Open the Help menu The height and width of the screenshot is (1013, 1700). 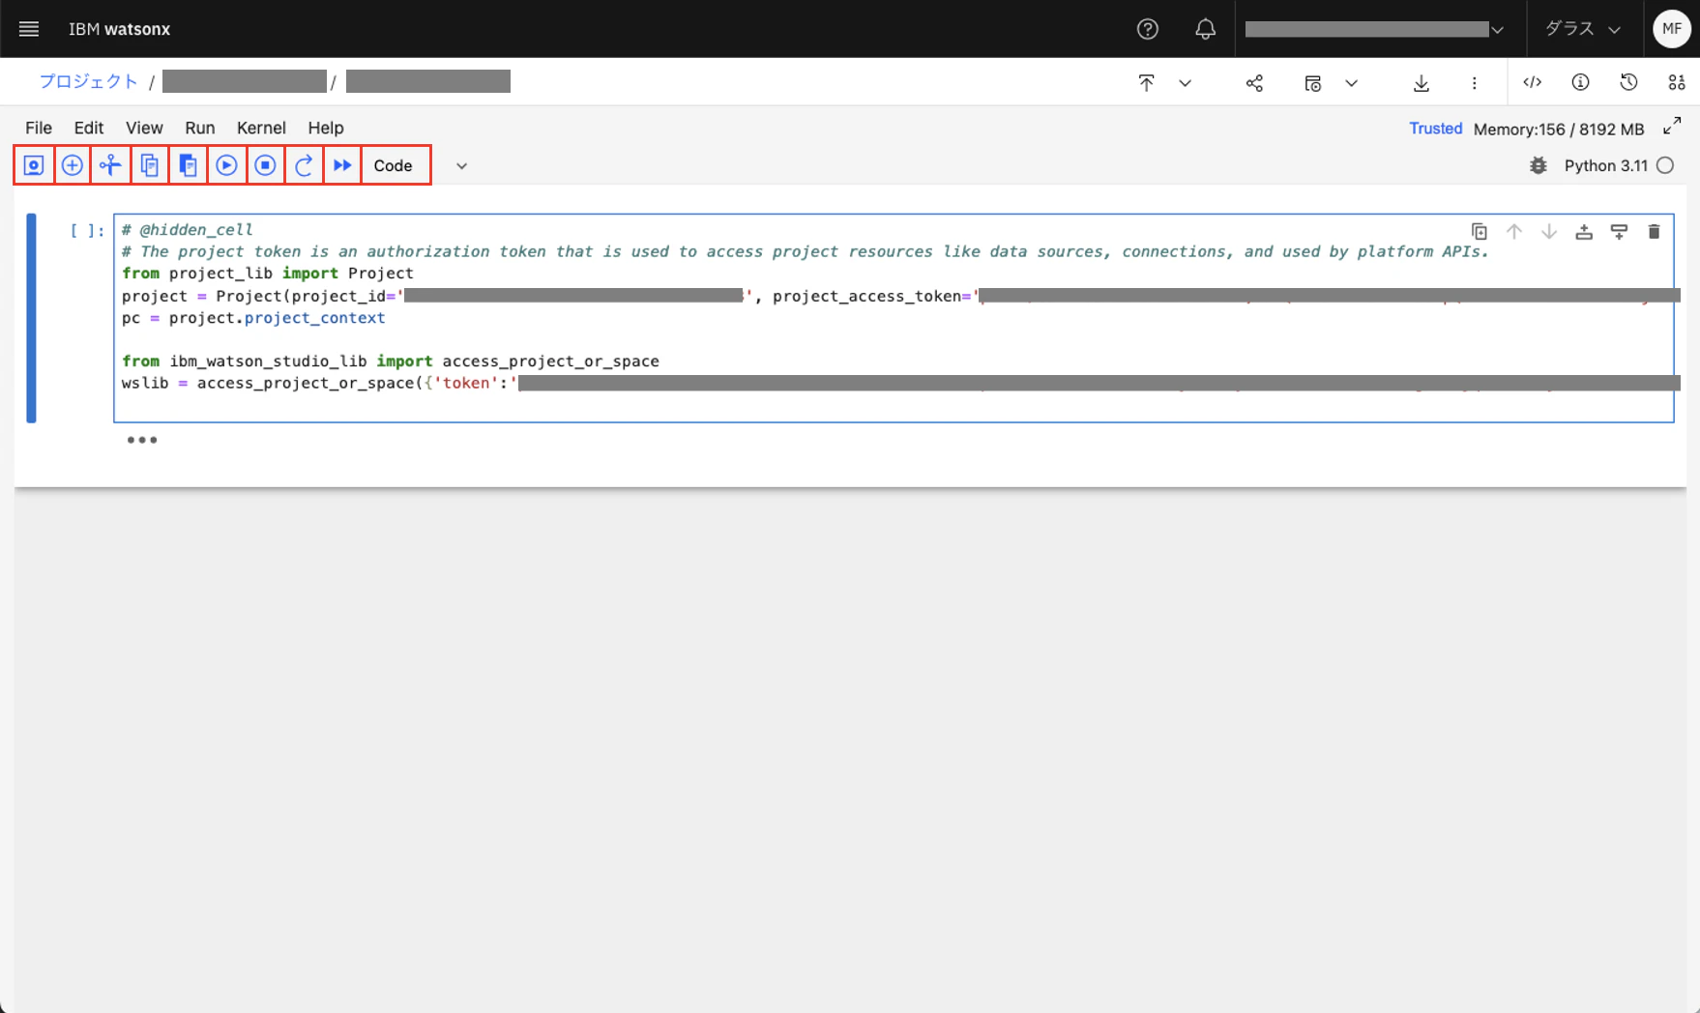point(326,128)
